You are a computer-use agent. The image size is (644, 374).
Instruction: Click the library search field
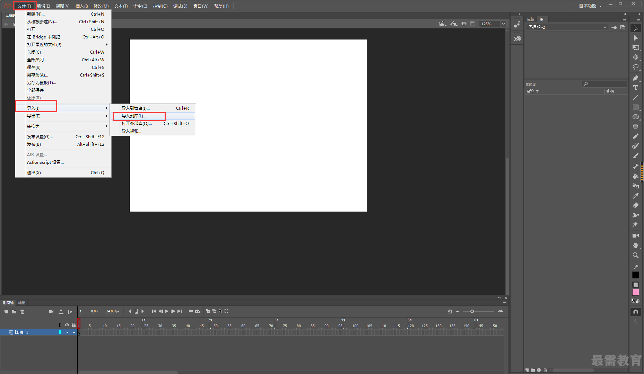pos(604,84)
